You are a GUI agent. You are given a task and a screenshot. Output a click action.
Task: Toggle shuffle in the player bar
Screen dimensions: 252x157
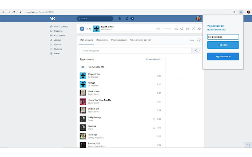(176, 29)
